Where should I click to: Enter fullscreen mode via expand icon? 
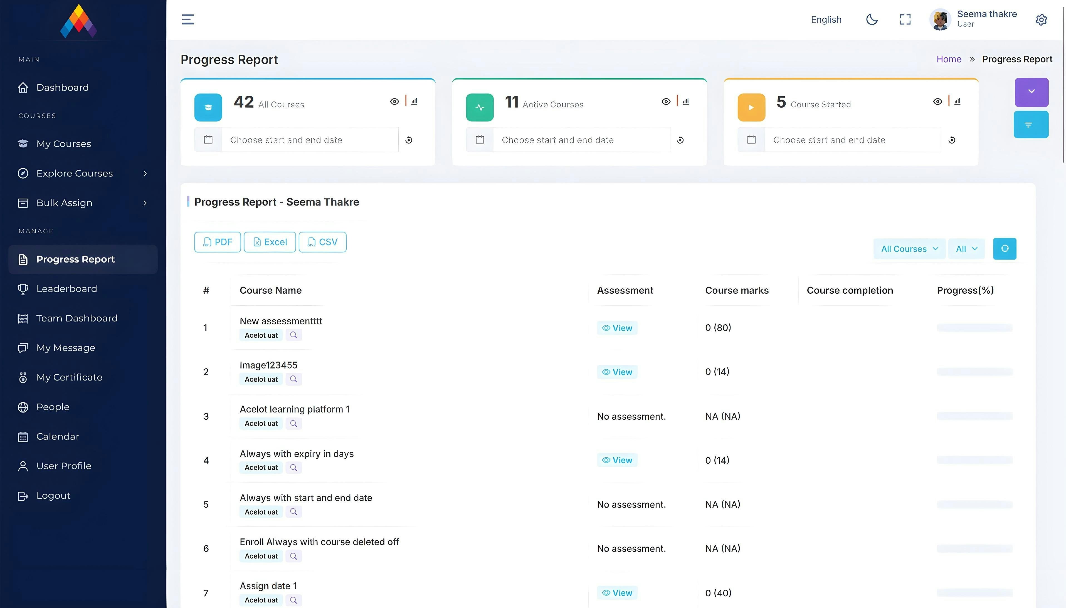click(x=905, y=19)
